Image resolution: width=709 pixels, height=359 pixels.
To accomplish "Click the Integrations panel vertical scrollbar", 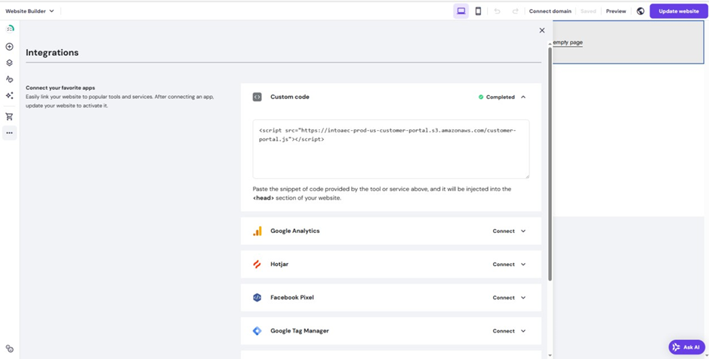I will click(550, 163).
